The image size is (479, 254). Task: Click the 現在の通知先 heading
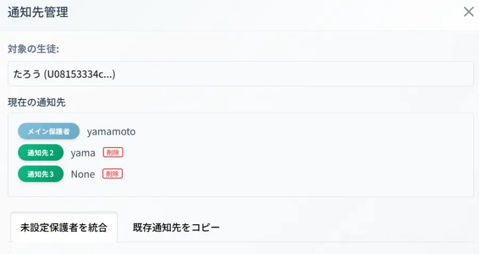(x=37, y=100)
